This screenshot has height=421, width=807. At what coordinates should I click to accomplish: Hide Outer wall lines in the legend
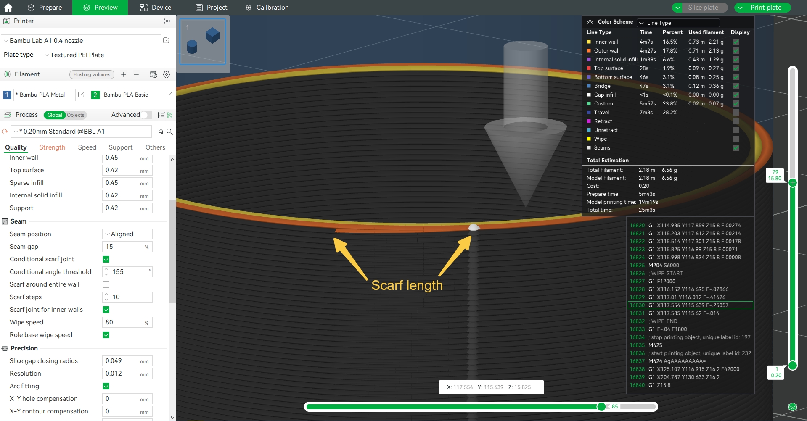click(736, 51)
